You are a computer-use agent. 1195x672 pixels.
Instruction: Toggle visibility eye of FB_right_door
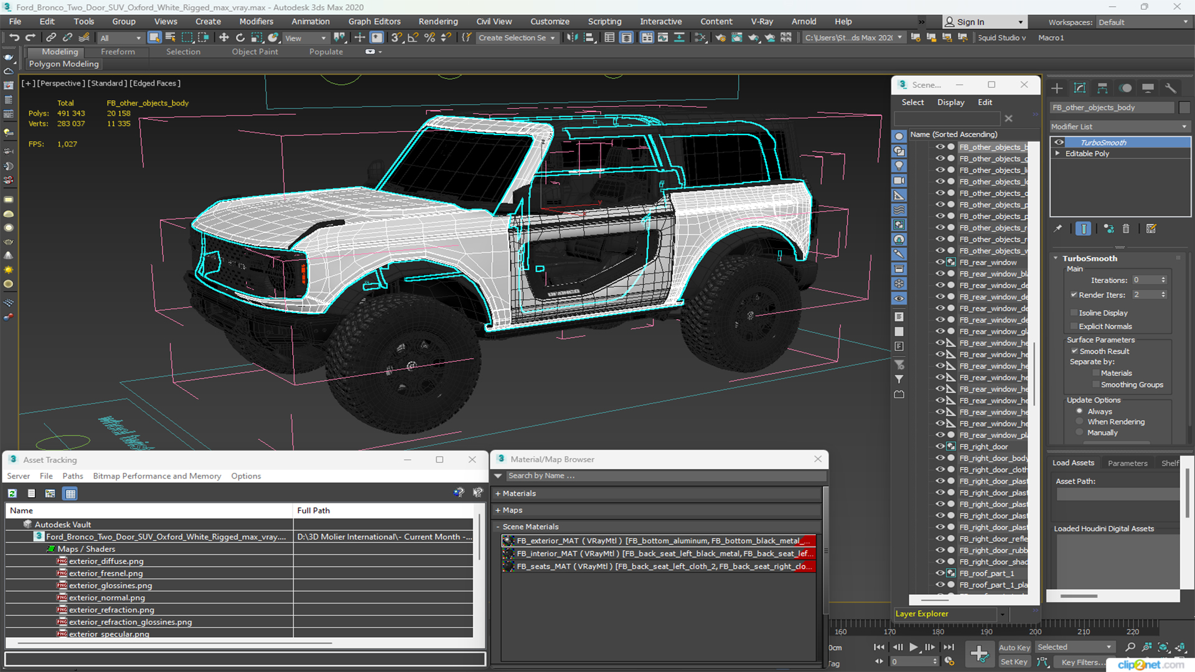940,446
